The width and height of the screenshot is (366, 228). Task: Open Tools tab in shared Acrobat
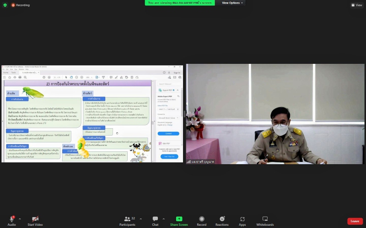[x=14, y=73]
